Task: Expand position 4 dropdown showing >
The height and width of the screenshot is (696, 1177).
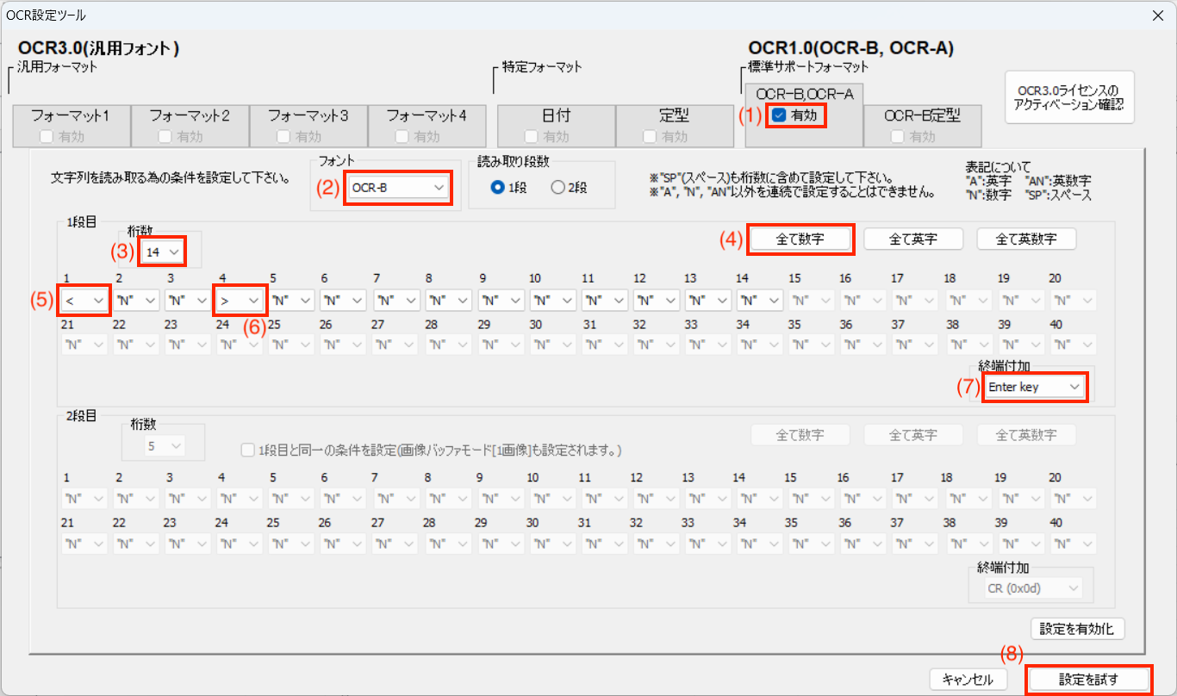Action: pos(240,300)
